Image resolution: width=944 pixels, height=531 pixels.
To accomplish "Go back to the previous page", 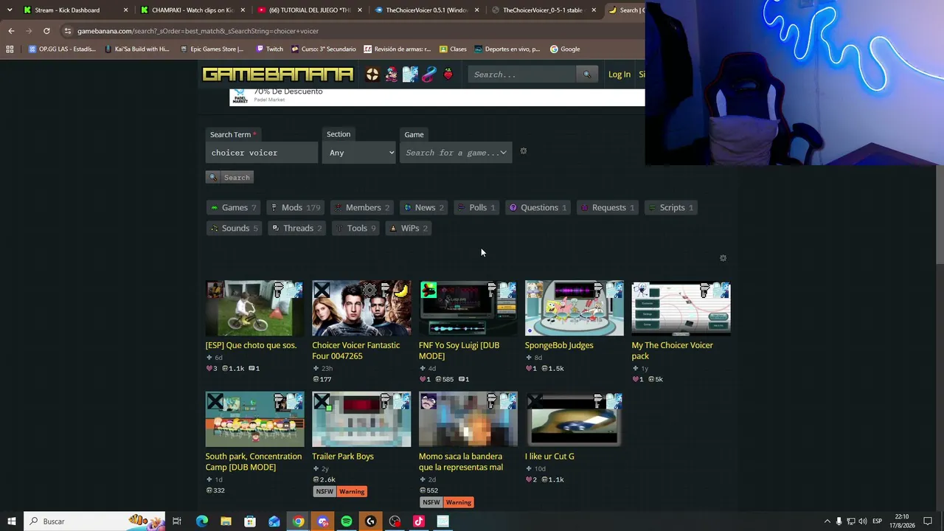I will point(11,31).
